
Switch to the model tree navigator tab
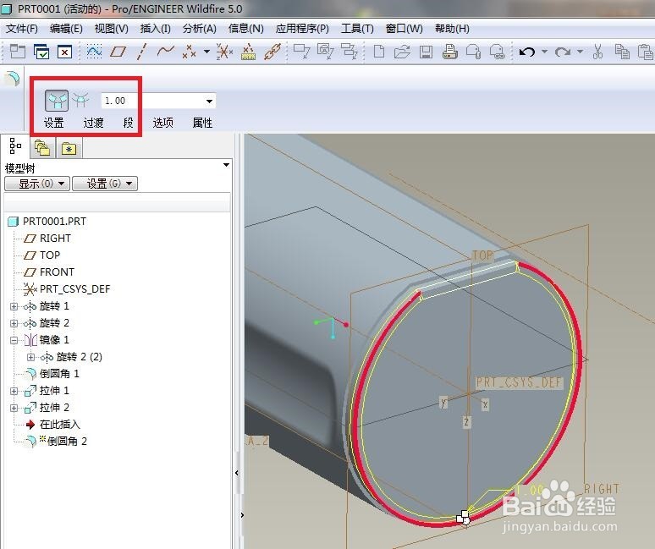(15, 146)
